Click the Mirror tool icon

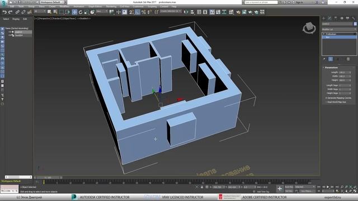[186, 12]
